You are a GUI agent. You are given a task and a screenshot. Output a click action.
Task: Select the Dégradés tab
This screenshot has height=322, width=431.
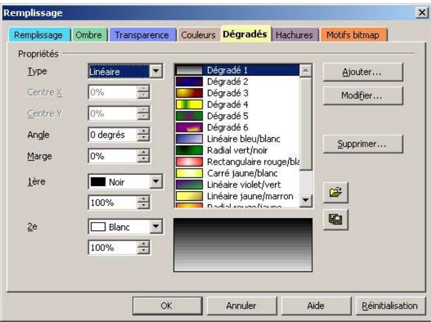pos(245,34)
